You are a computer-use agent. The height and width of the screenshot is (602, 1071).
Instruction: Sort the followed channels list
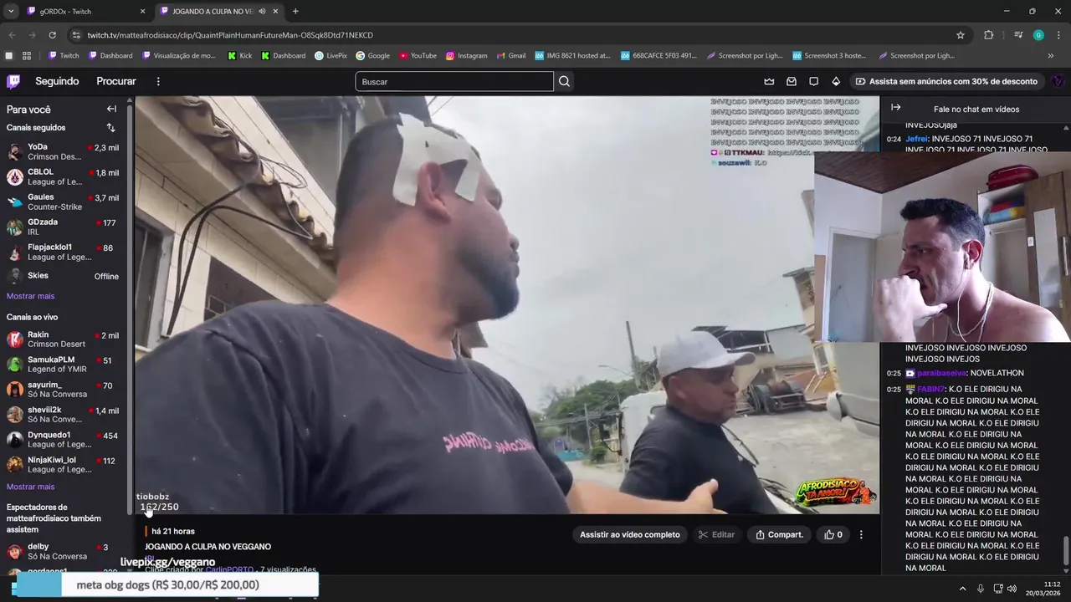(x=110, y=128)
